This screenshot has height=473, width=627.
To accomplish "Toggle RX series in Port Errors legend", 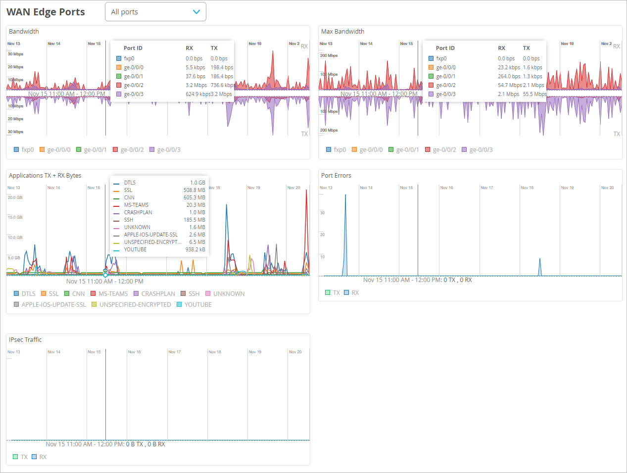I will click(x=351, y=292).
